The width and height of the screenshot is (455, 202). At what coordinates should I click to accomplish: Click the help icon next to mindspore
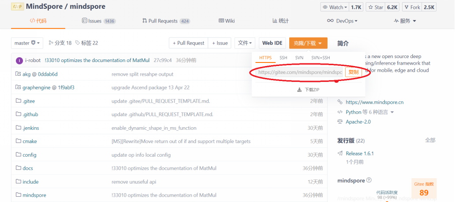coord(369,180)
